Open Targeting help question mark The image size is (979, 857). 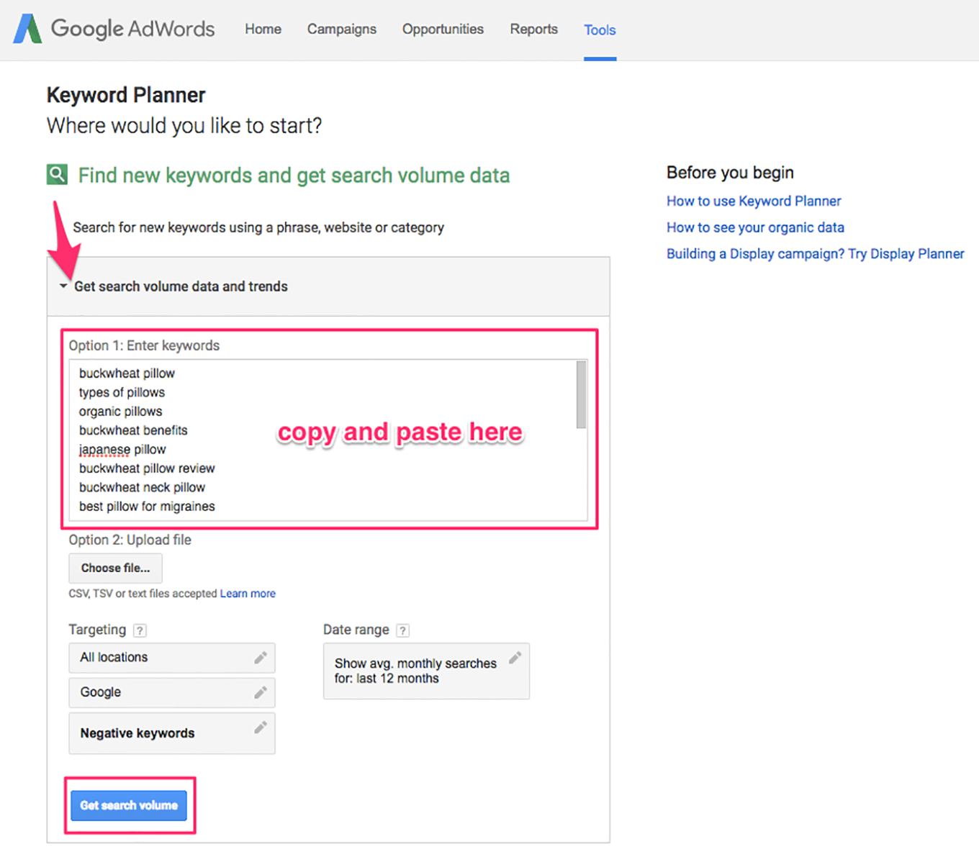tap(140, 630)
